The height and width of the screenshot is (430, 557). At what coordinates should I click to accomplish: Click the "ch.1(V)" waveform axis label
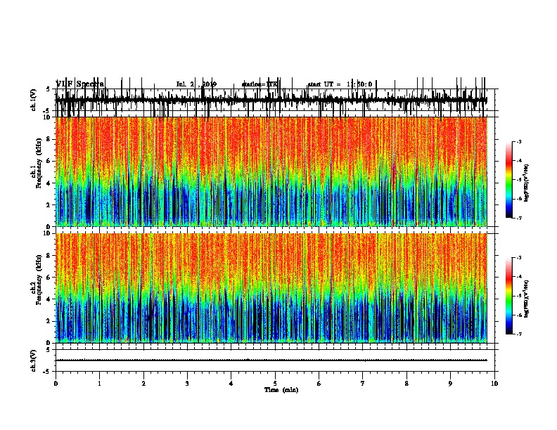pyautogui.click(x=34, y=100)
